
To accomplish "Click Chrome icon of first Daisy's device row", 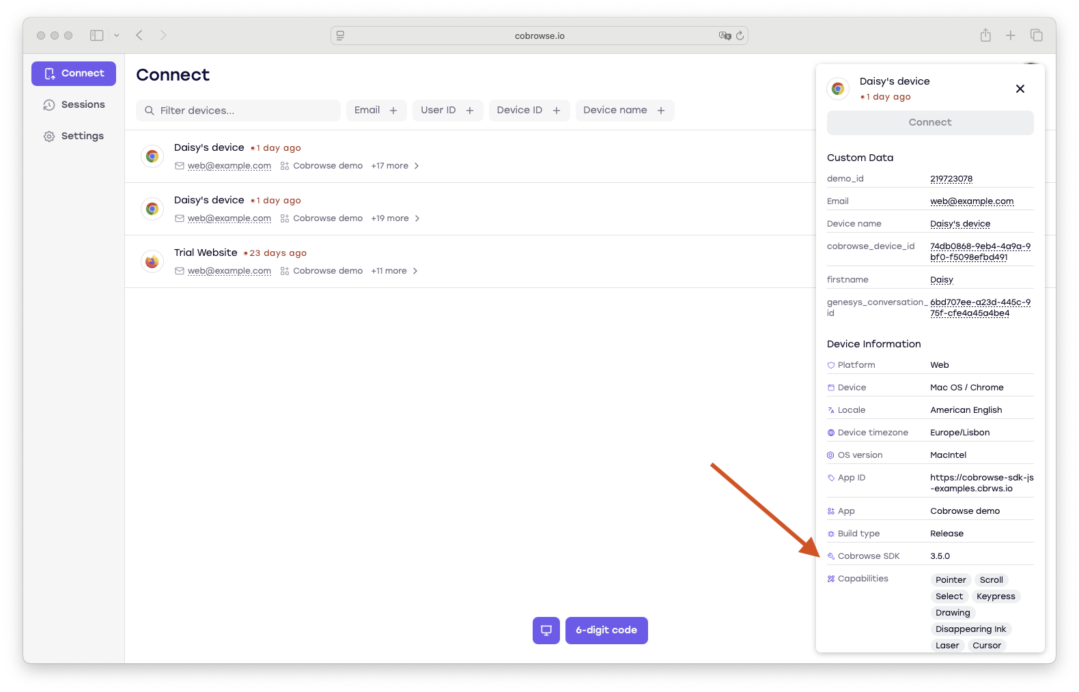I will 152,156.
